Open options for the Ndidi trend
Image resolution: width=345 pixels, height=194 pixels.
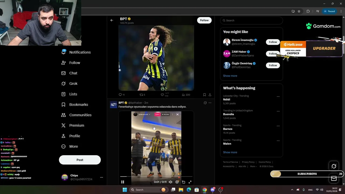tap(278, 96)
